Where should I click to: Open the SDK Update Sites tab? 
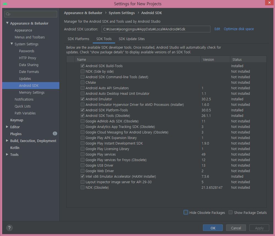(x=132, y=39)
